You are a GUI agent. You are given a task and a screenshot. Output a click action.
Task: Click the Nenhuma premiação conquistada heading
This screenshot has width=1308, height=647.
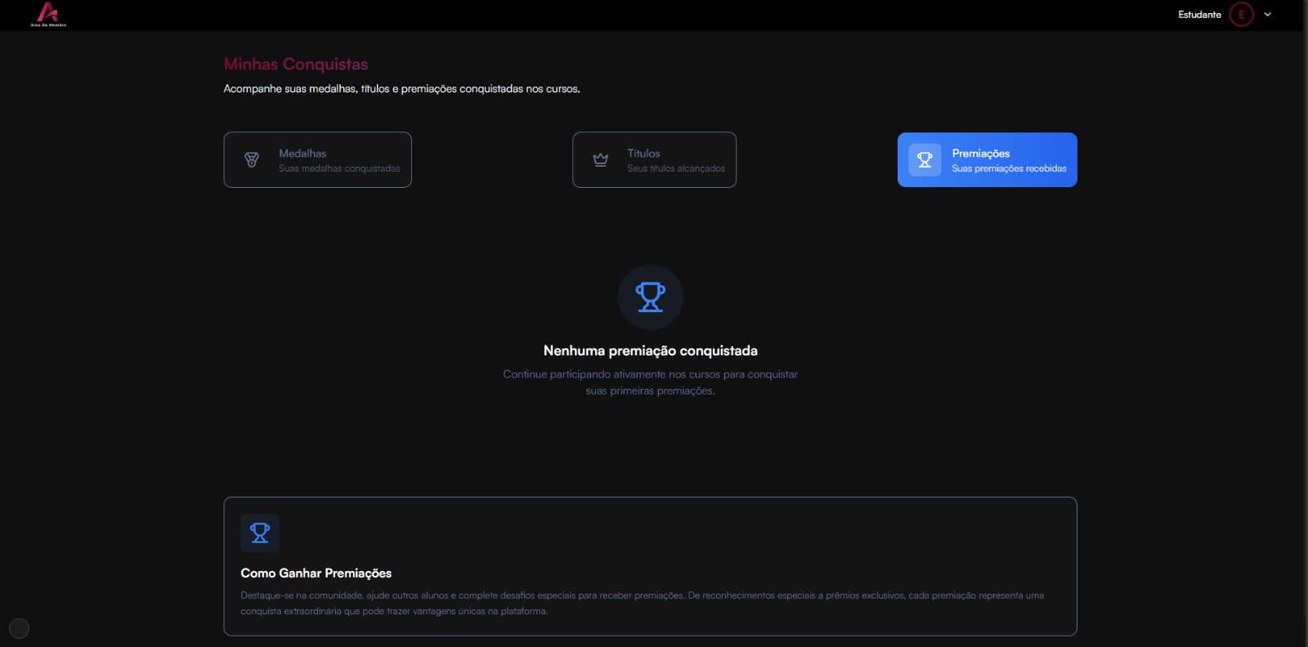point(650,350)
